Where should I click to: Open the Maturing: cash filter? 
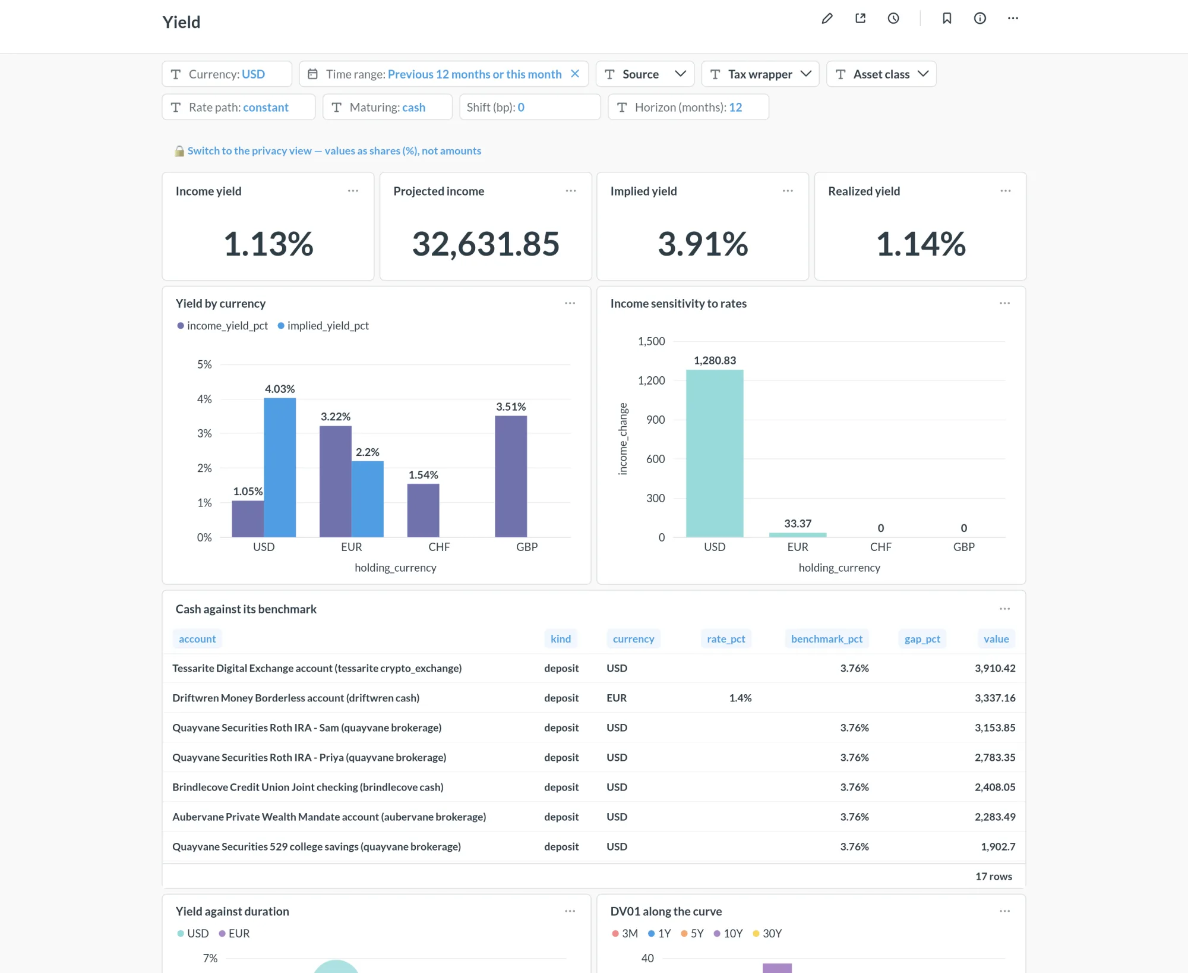click(387, 107)
